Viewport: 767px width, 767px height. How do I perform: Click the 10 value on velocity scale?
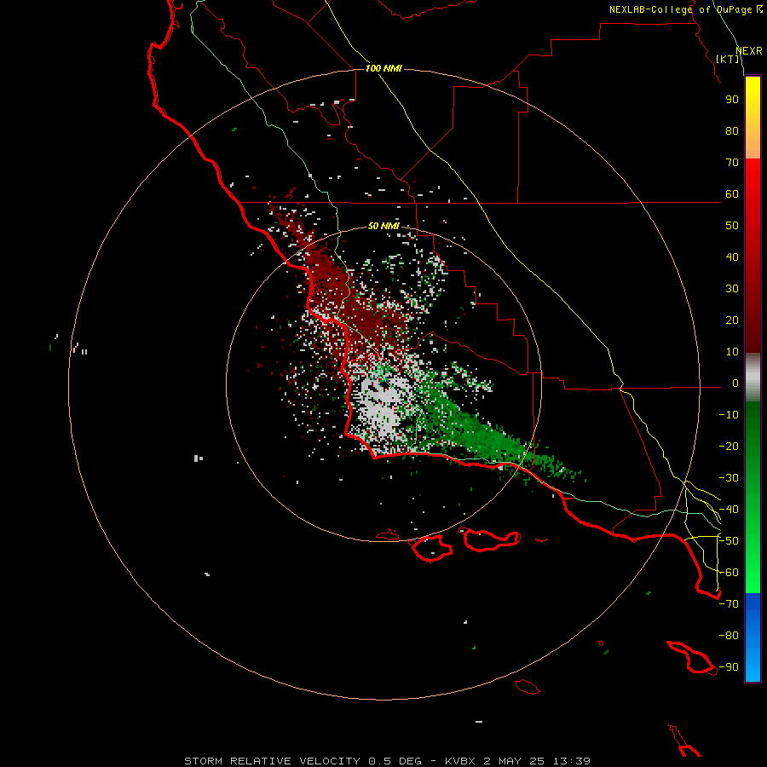732,352
